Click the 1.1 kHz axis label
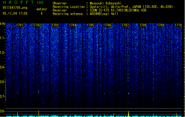 pos(2,38)
